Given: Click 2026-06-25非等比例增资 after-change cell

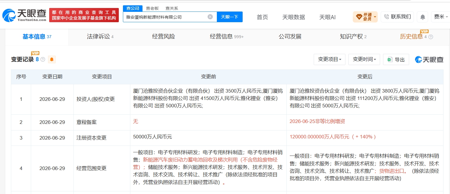Looking at the screenshot, I should point(317,121).
